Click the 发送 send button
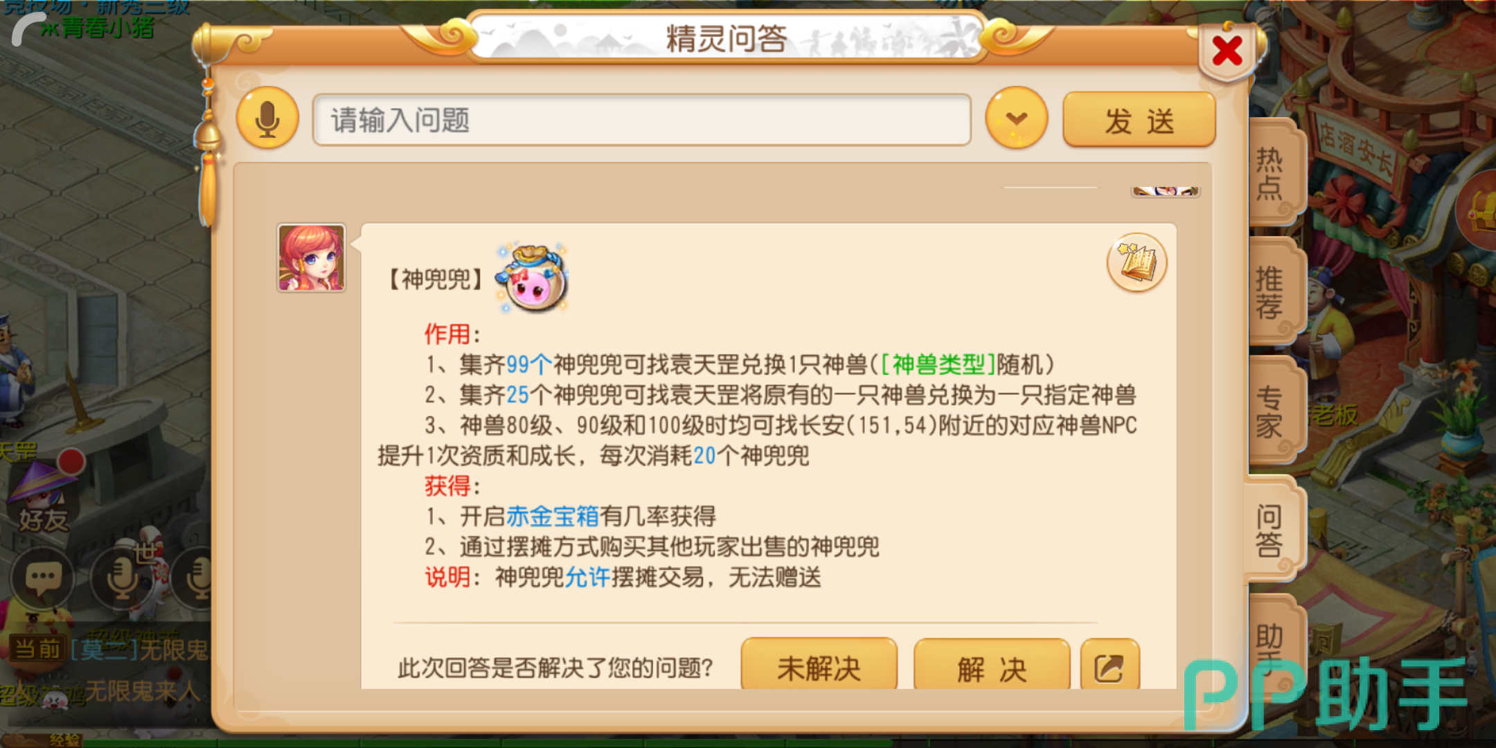The image size is (1496, 748). 1139,119
